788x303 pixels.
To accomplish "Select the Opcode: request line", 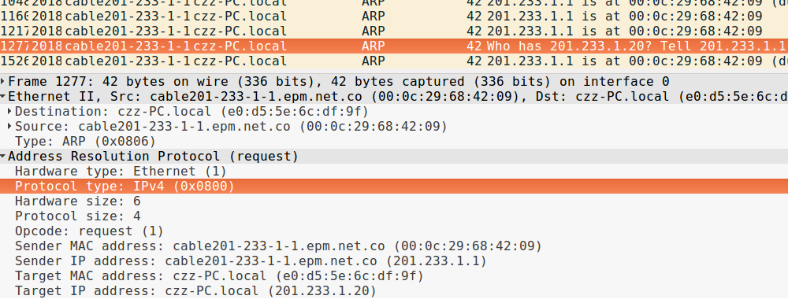I will 394,231.
